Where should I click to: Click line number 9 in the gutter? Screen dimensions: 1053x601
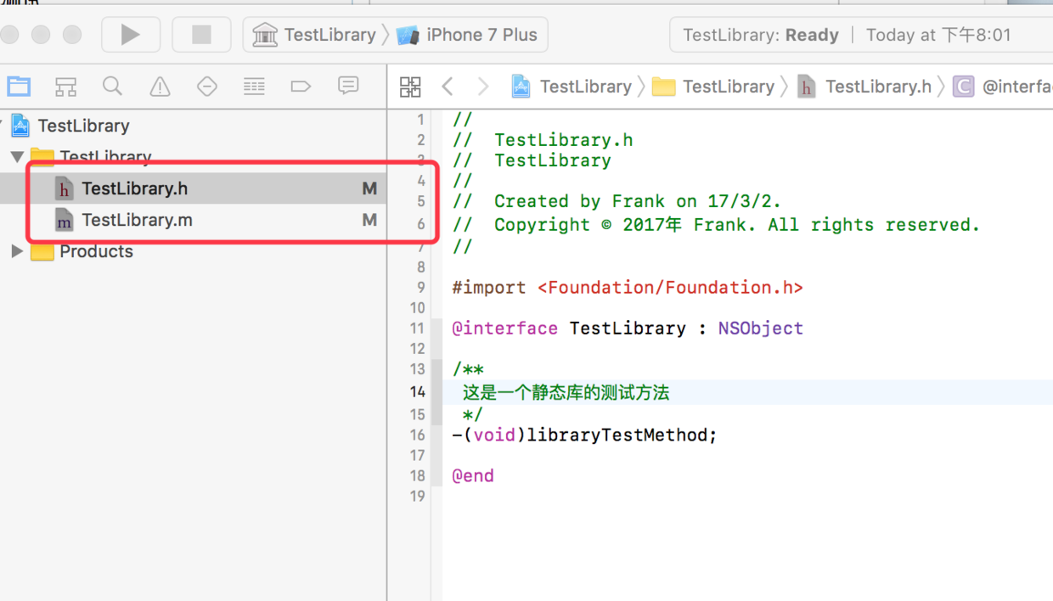pyautogui.click(x=421, y=288)
